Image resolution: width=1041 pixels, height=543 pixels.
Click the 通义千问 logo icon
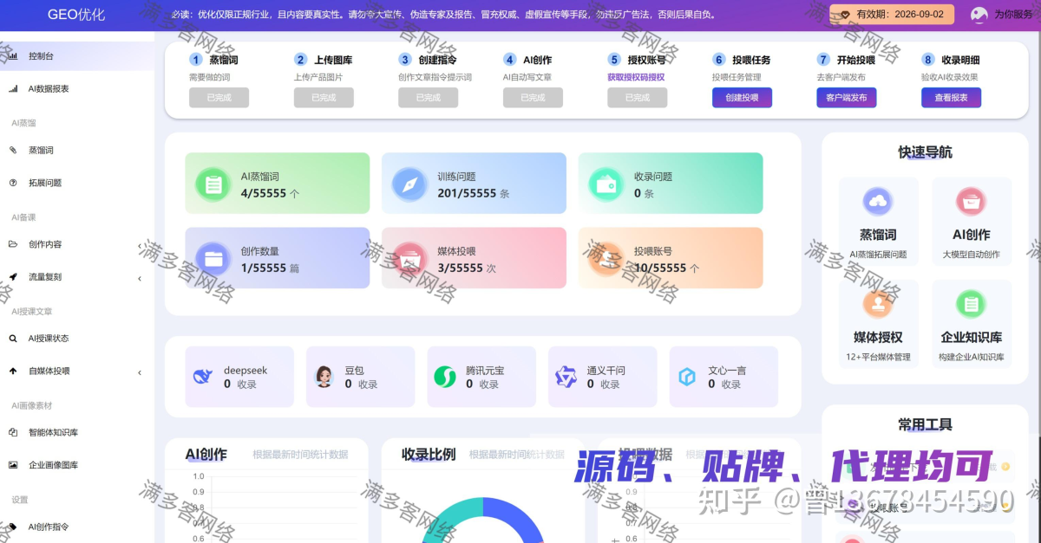pos(566,377)
